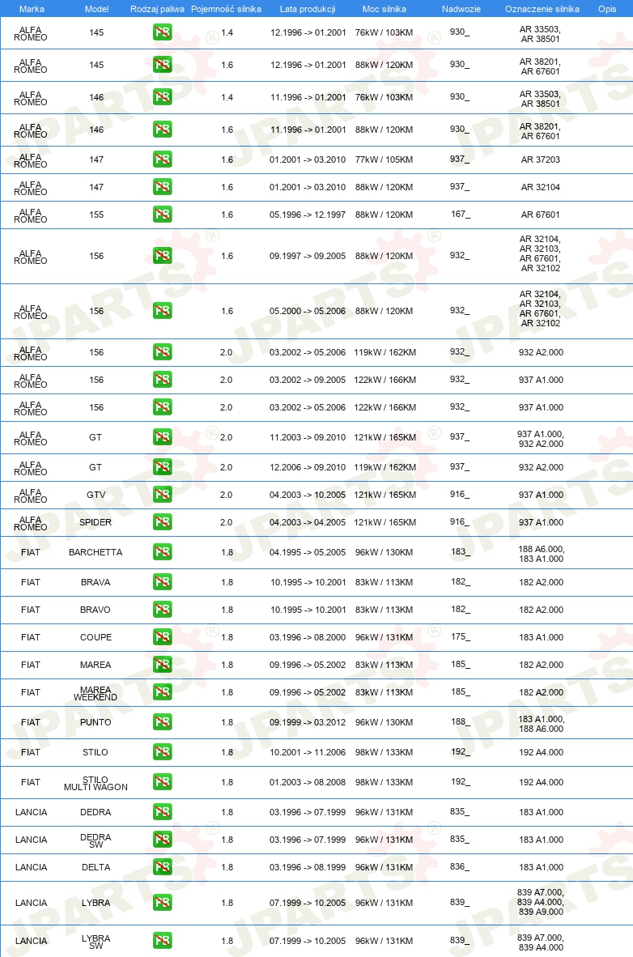
Task: Select the production dates 10.2001 -> 11.2006
Action: (308, 752)
